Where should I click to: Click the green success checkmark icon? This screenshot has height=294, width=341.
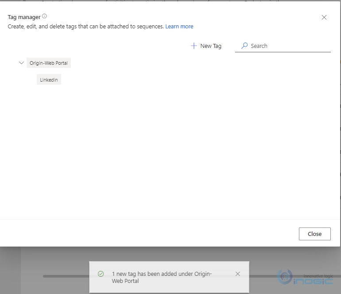tap(101, 274)
